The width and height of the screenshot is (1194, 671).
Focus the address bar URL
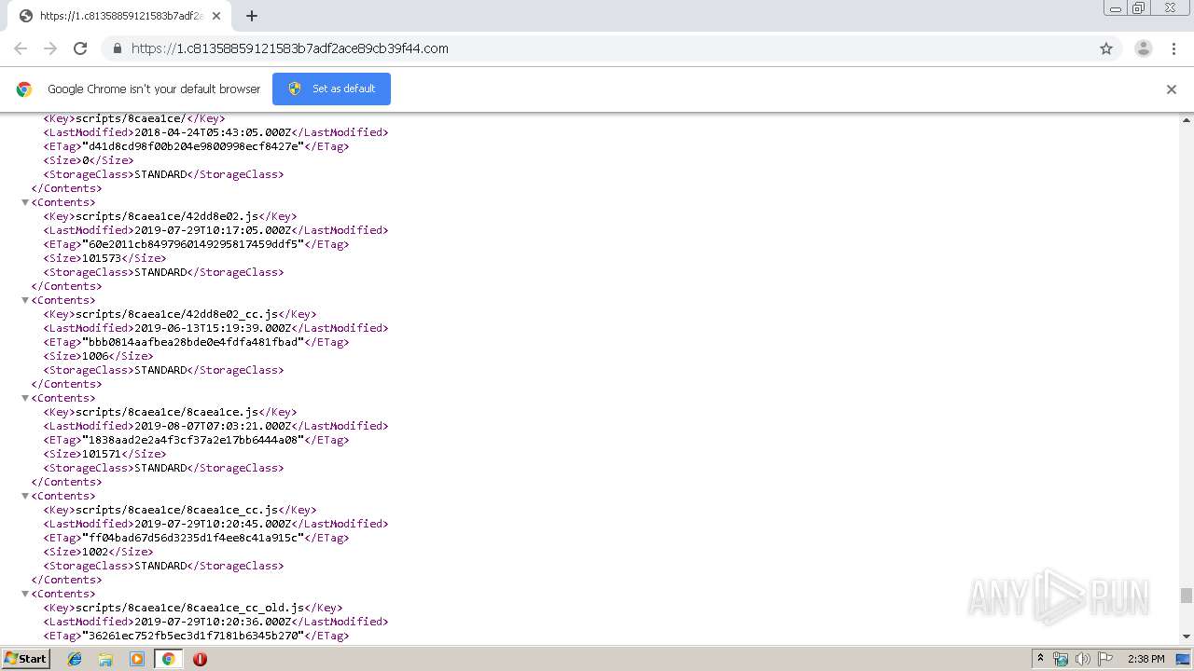point(290,48)
